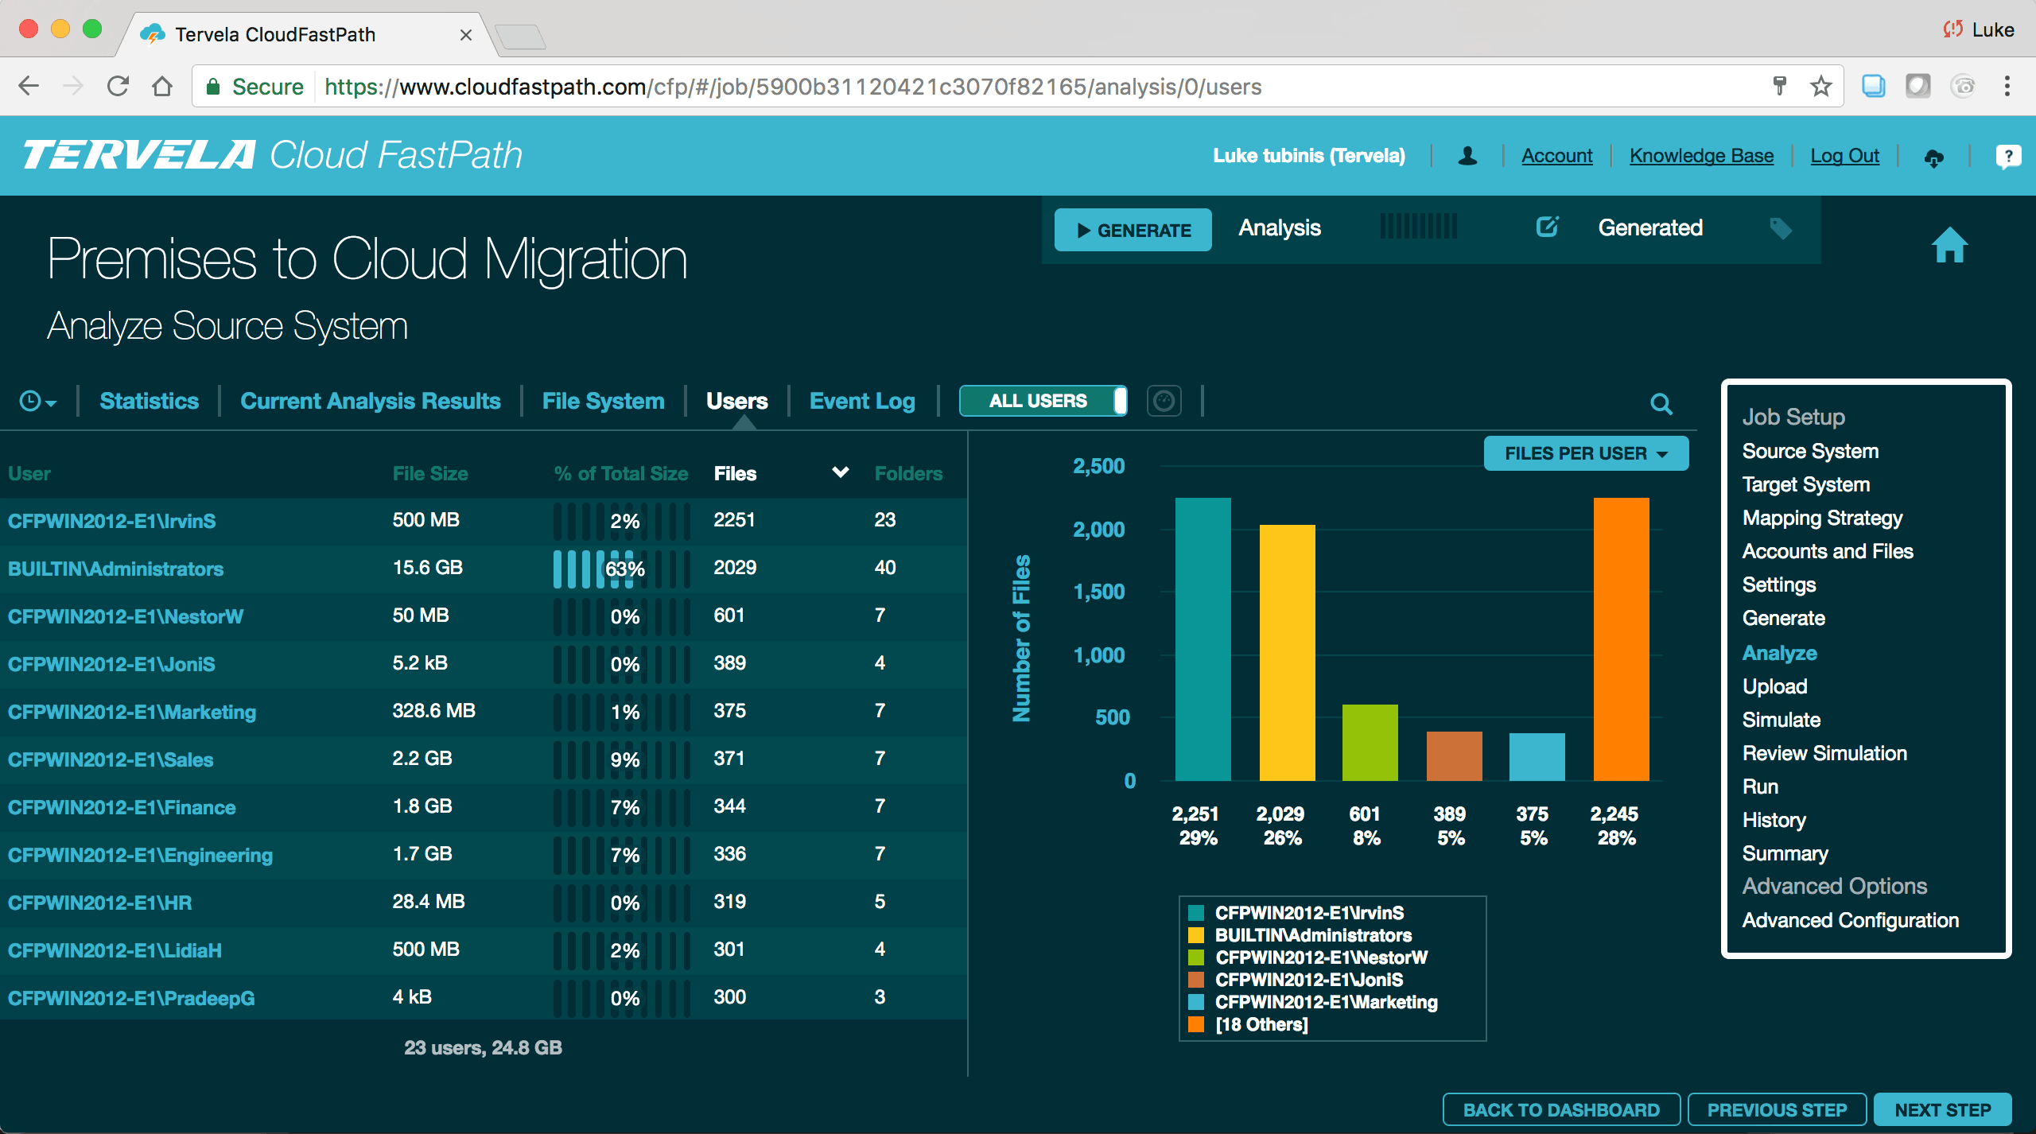Select BUILTIN\Administrators in the user list
This screenshot has width=2036, height=1134.
[x=115, y=569]
